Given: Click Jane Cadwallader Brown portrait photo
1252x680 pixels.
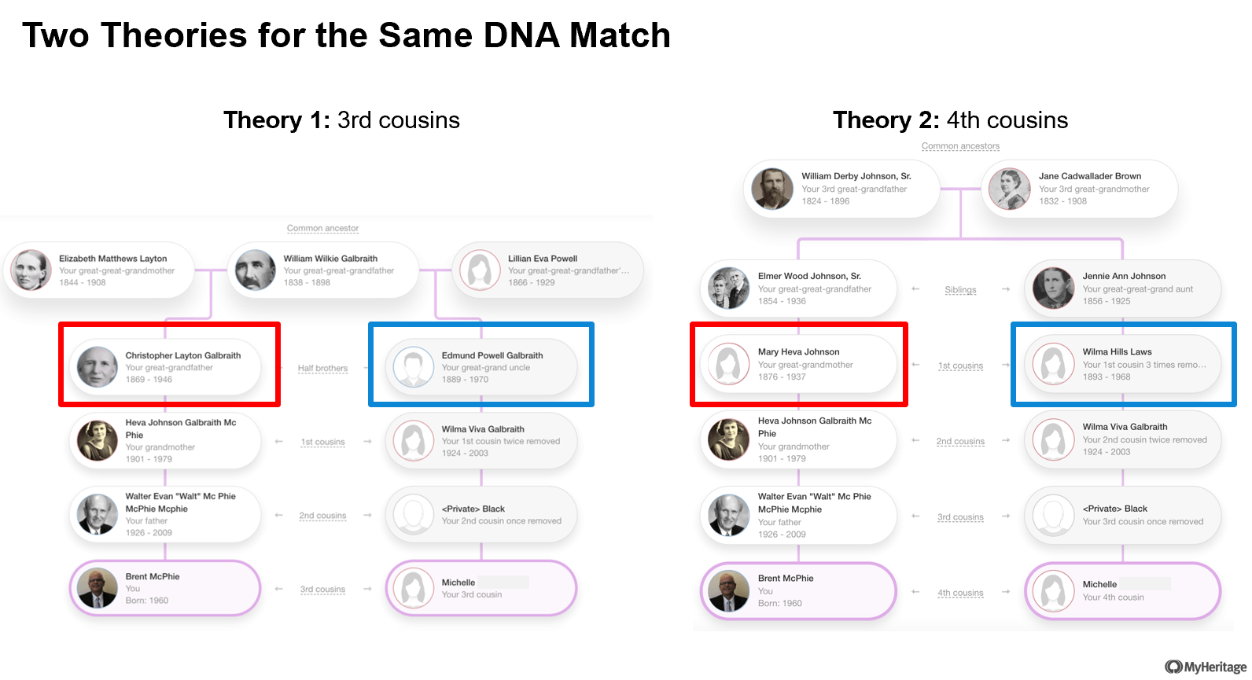Looking at the screenshot, I should (x=1010, y=189).
